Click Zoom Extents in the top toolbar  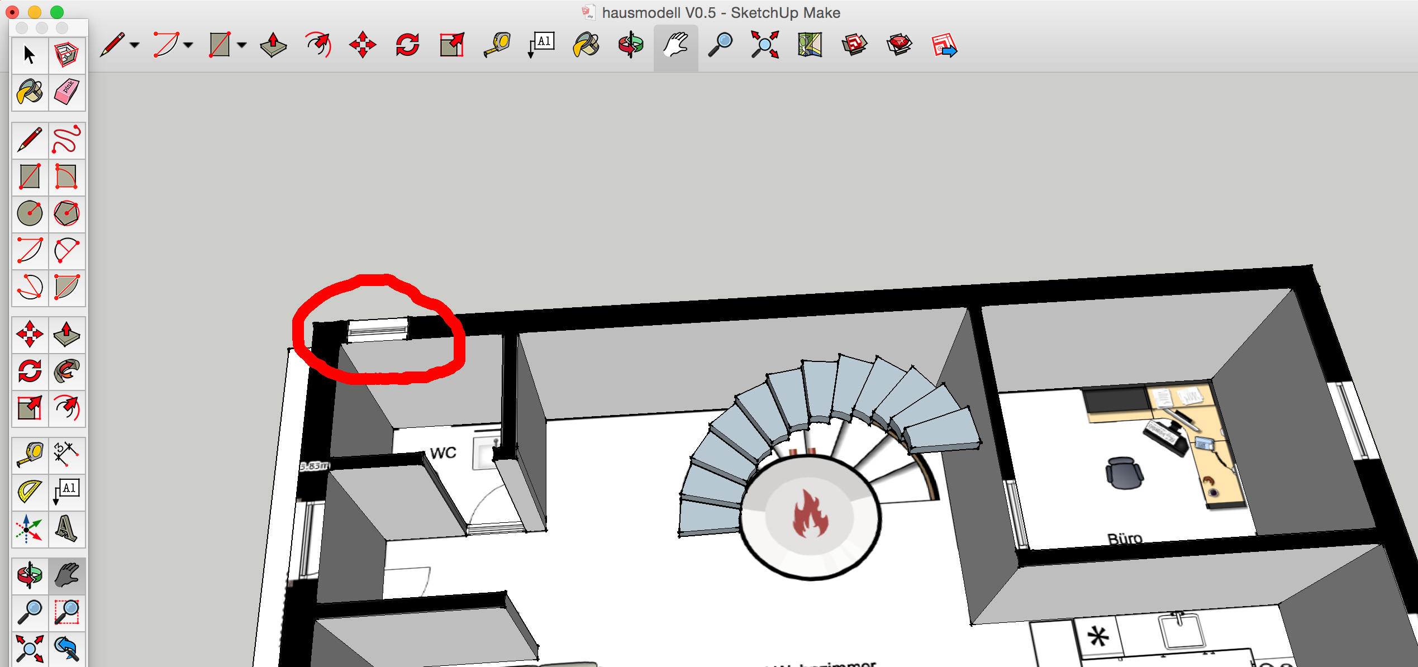click(765, 45)
